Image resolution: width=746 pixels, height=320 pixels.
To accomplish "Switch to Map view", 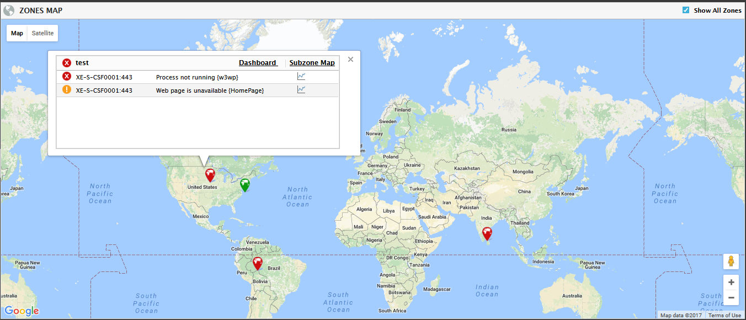I will point(17,33).
